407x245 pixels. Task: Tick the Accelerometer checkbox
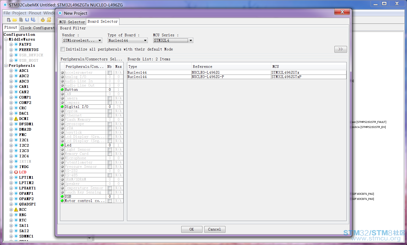[110, 73]
